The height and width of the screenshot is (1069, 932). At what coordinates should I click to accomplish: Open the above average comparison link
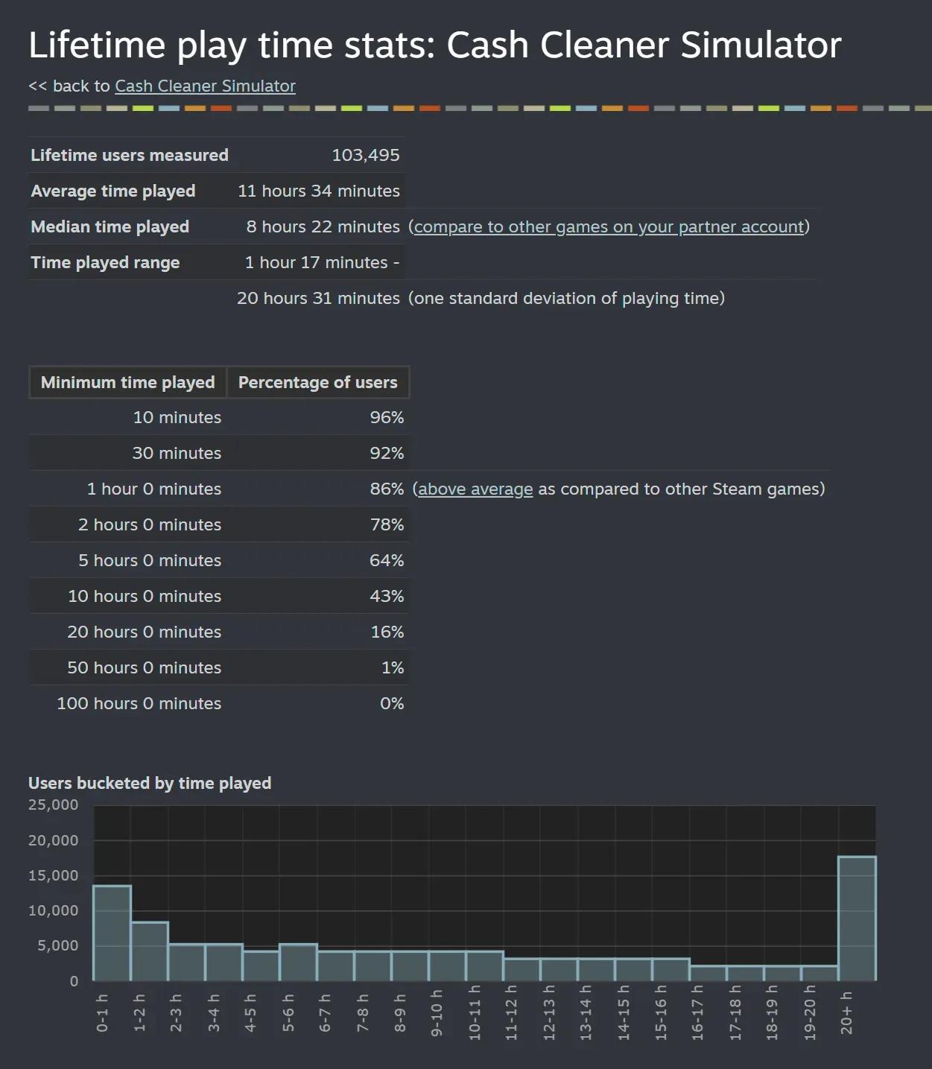(474, 489)
